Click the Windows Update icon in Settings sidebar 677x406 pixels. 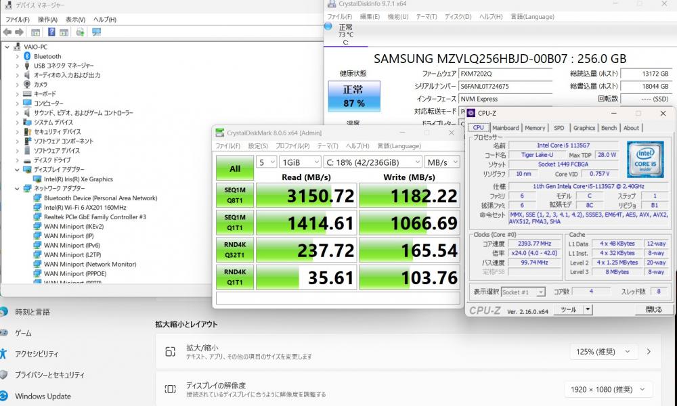click(x=3, y=396)
